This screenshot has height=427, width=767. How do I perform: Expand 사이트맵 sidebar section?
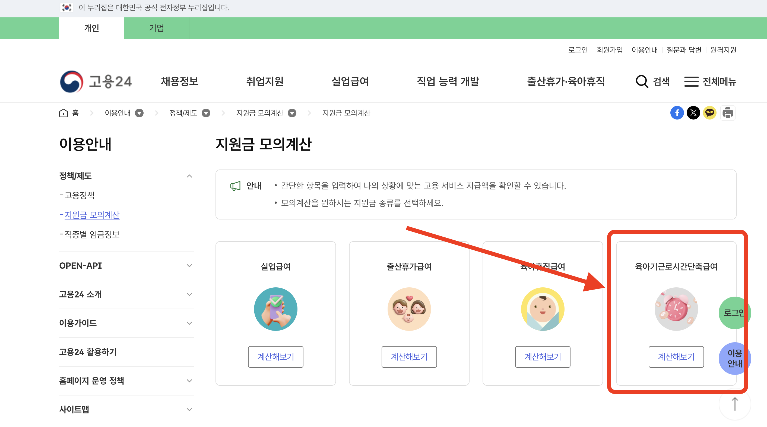tap(189, 409)
